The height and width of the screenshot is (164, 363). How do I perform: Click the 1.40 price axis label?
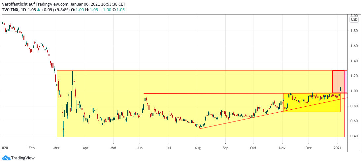coord(354,61)
